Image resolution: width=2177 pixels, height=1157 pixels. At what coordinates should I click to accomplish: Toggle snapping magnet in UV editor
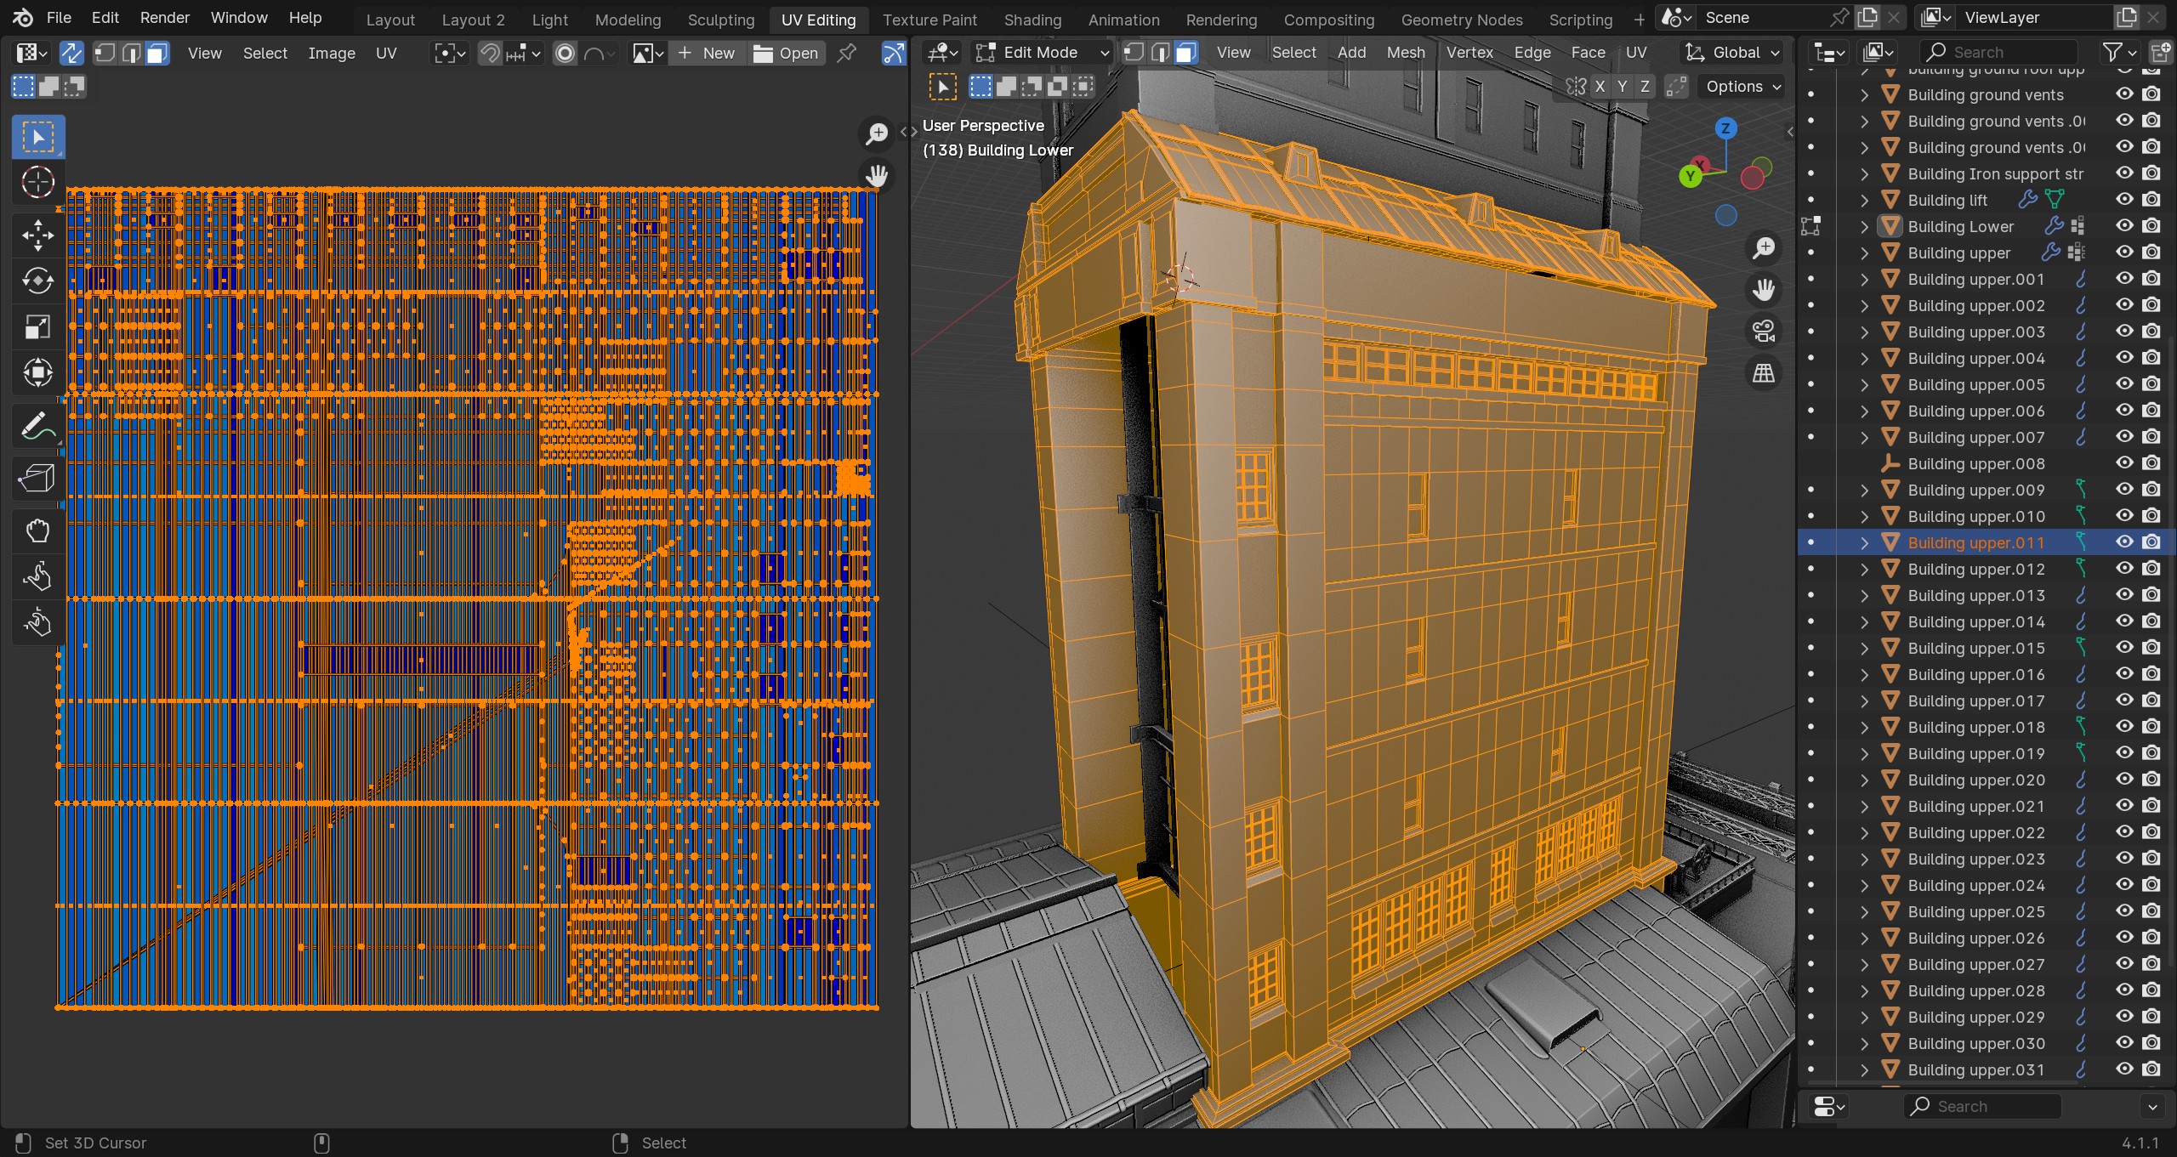click(490, 54)
